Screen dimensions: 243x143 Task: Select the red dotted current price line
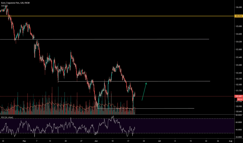(117, 96)
